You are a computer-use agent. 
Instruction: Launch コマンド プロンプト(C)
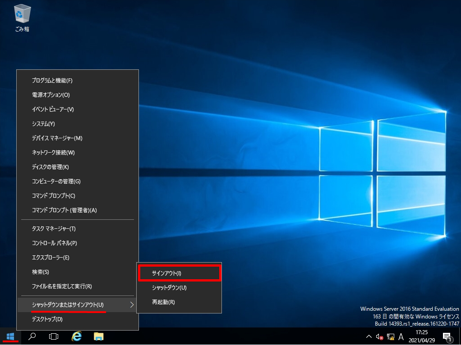[78, 195]
